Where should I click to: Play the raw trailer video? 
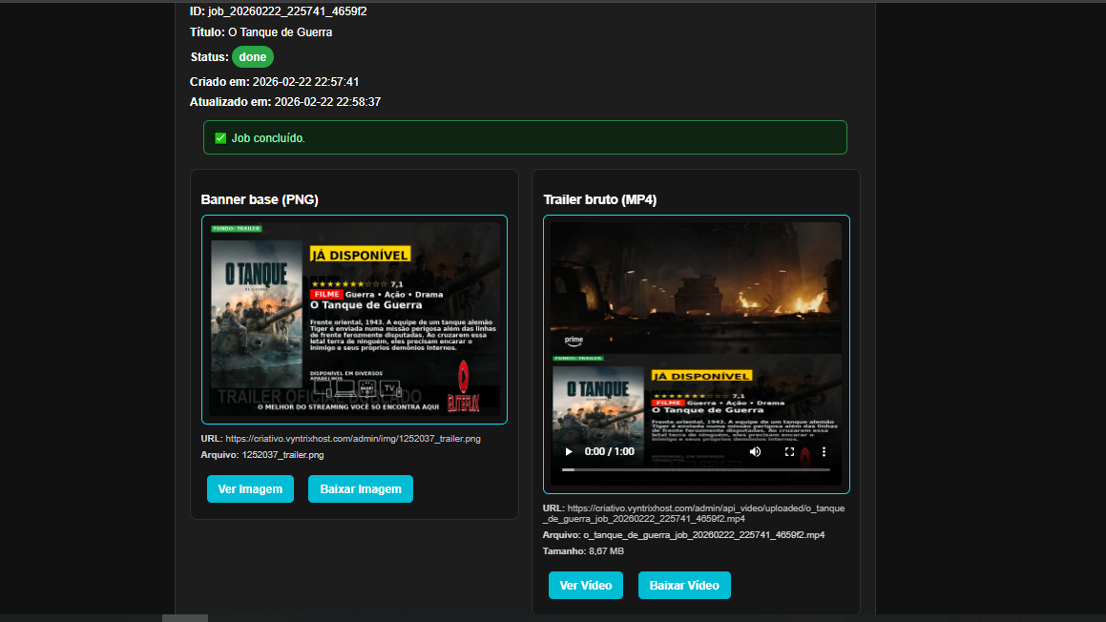click(570, 451)
